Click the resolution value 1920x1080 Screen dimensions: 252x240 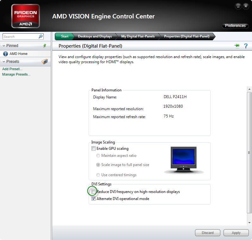click(x=173, y=106)
